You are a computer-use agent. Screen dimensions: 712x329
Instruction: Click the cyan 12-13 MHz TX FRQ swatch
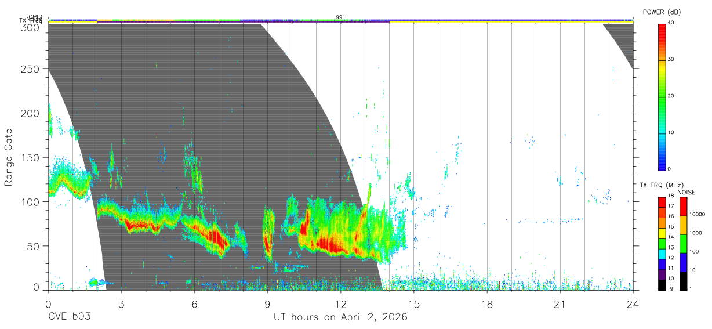662,254
